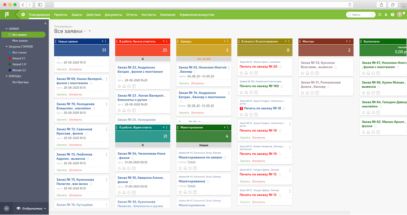Select the red Roland 1.5 color dot

click(10, 58)
